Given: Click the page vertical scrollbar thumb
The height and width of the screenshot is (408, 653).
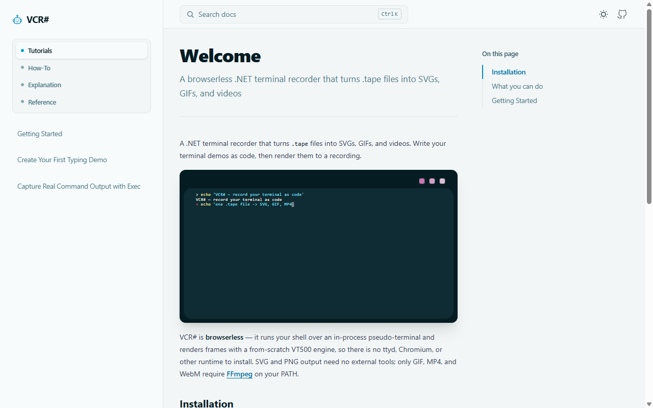Looking at the screenshot, I should point(649,106).
